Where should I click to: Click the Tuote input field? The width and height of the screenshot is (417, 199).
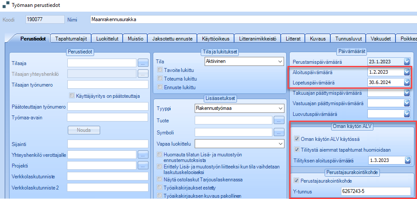coord(234,120)
